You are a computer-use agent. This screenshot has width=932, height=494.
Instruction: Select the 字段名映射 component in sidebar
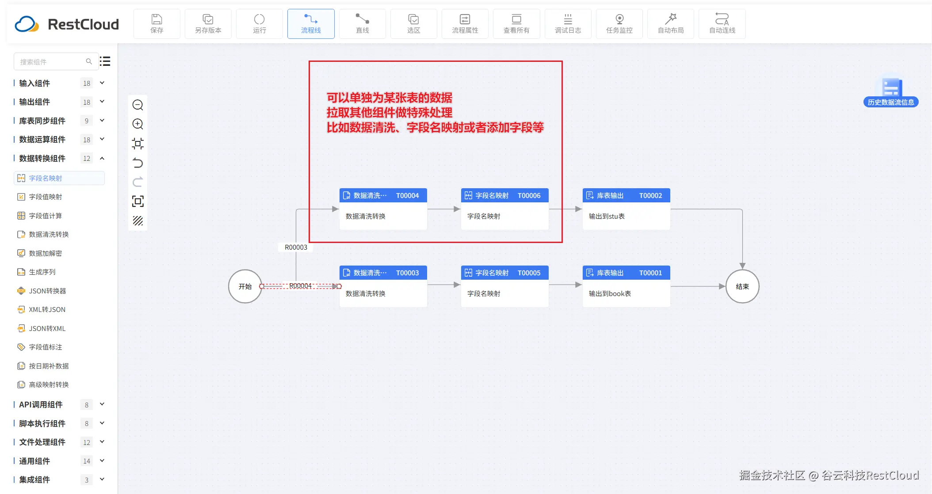[x=59, y=178]
